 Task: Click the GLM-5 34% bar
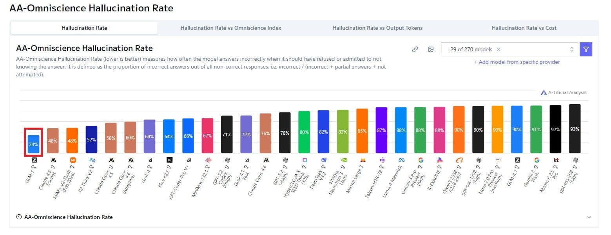point(34,144)
